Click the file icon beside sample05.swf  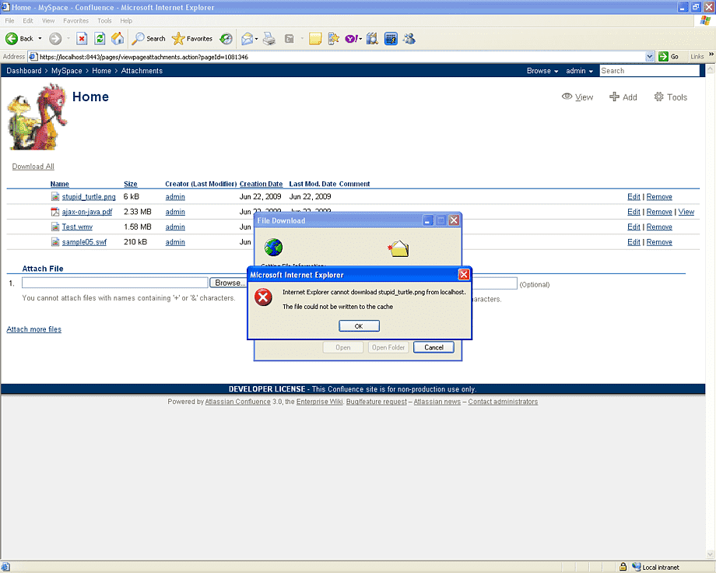tap(55, 241)
